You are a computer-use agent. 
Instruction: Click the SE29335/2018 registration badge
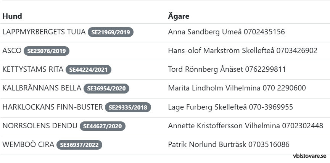(128, 107)
